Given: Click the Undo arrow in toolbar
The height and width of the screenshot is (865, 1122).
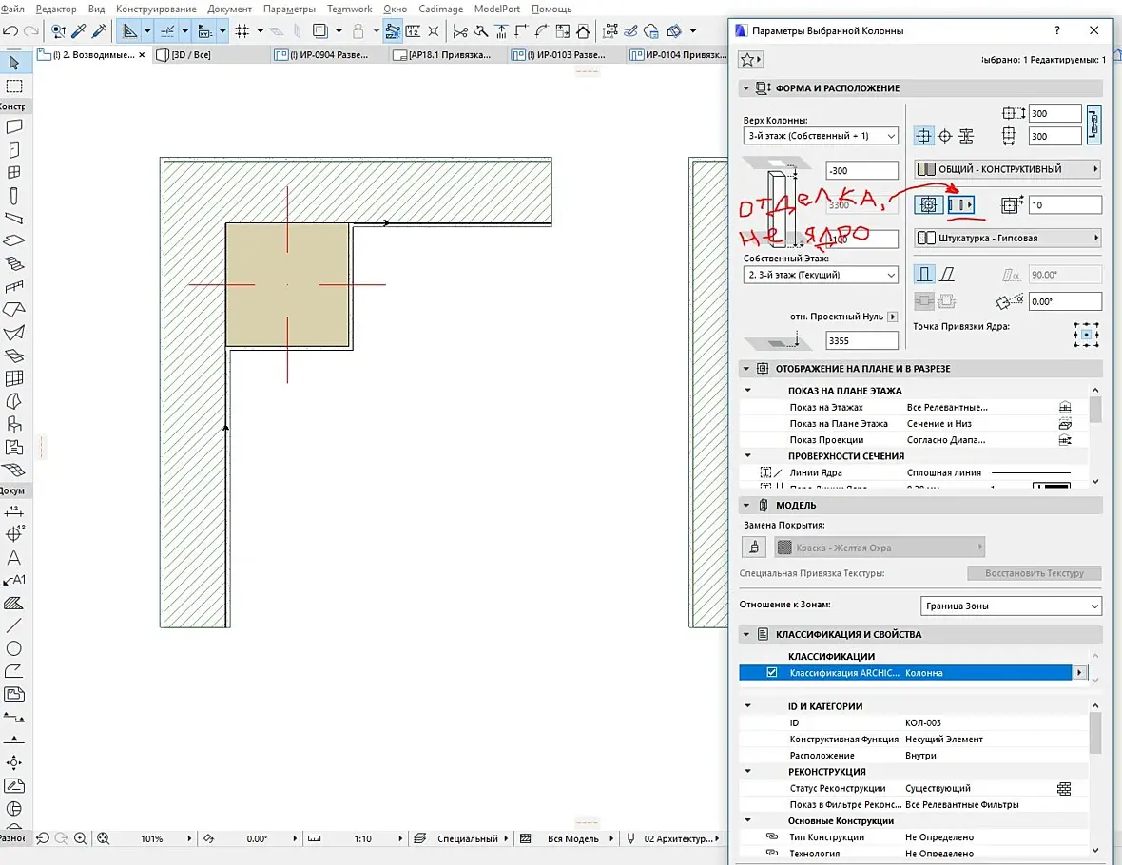Looking at the screenshot, I should 10,31.
